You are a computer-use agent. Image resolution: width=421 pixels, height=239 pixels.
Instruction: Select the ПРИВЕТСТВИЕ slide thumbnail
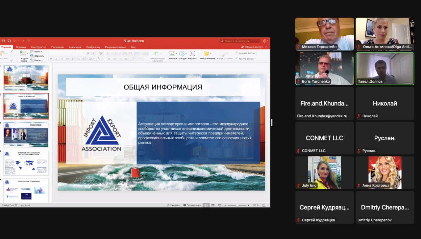(x=26, y=134)
